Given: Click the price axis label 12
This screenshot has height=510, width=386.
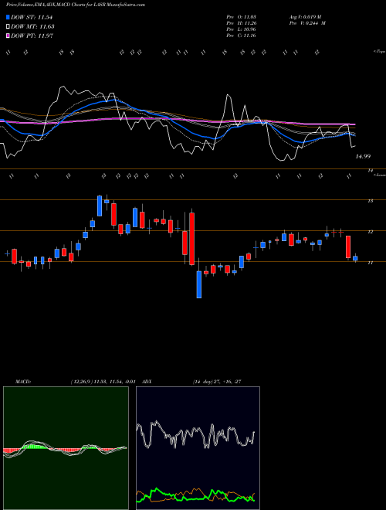Looking at the screenshot, I should tap(370, 232).
